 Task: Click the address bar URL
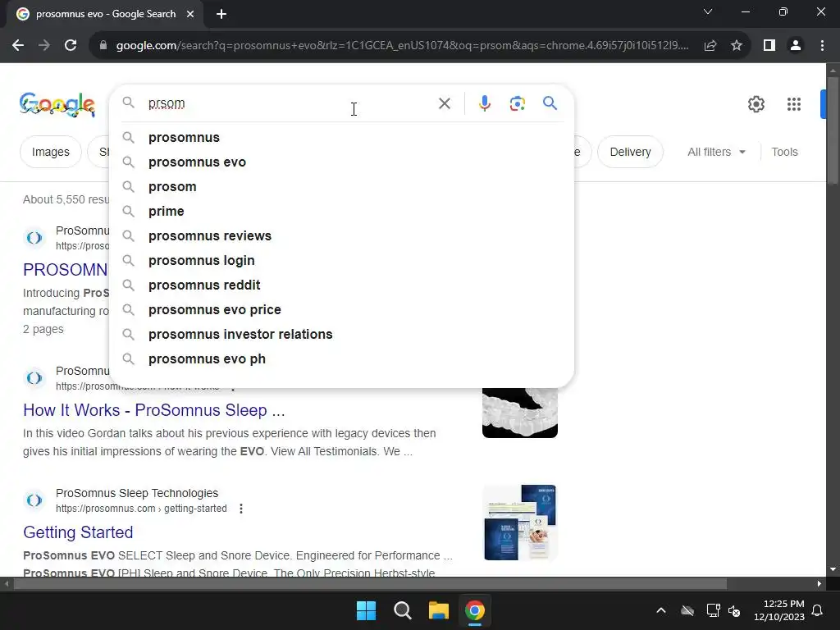coord(402,46)
